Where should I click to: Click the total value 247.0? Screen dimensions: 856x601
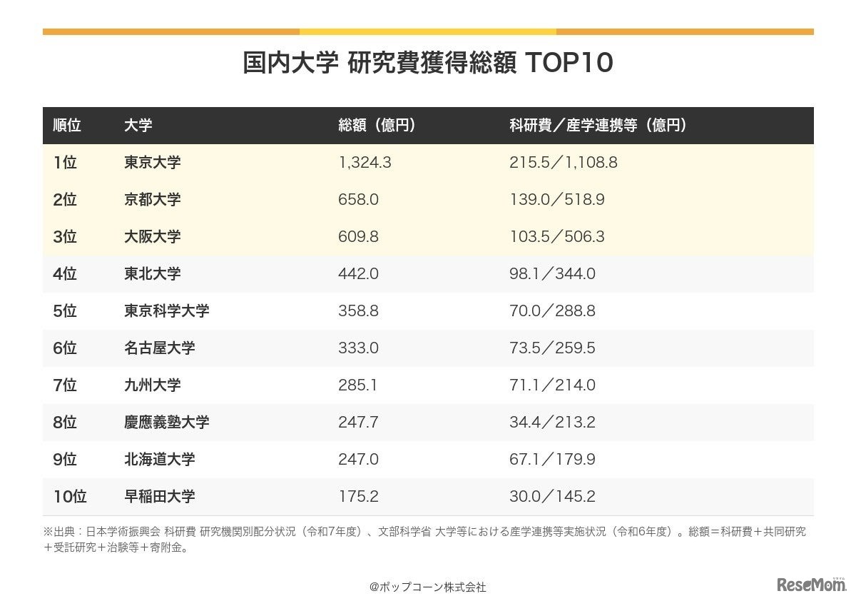click(358, 460)
